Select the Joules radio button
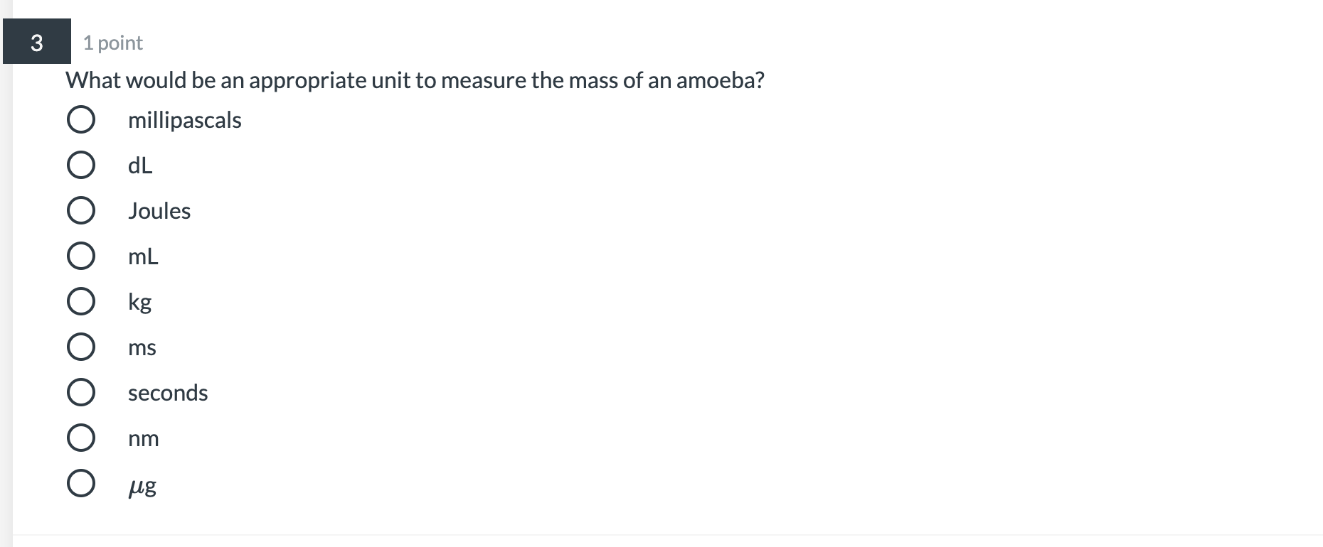Screen dimensions: 1323x547 (81, 210)
